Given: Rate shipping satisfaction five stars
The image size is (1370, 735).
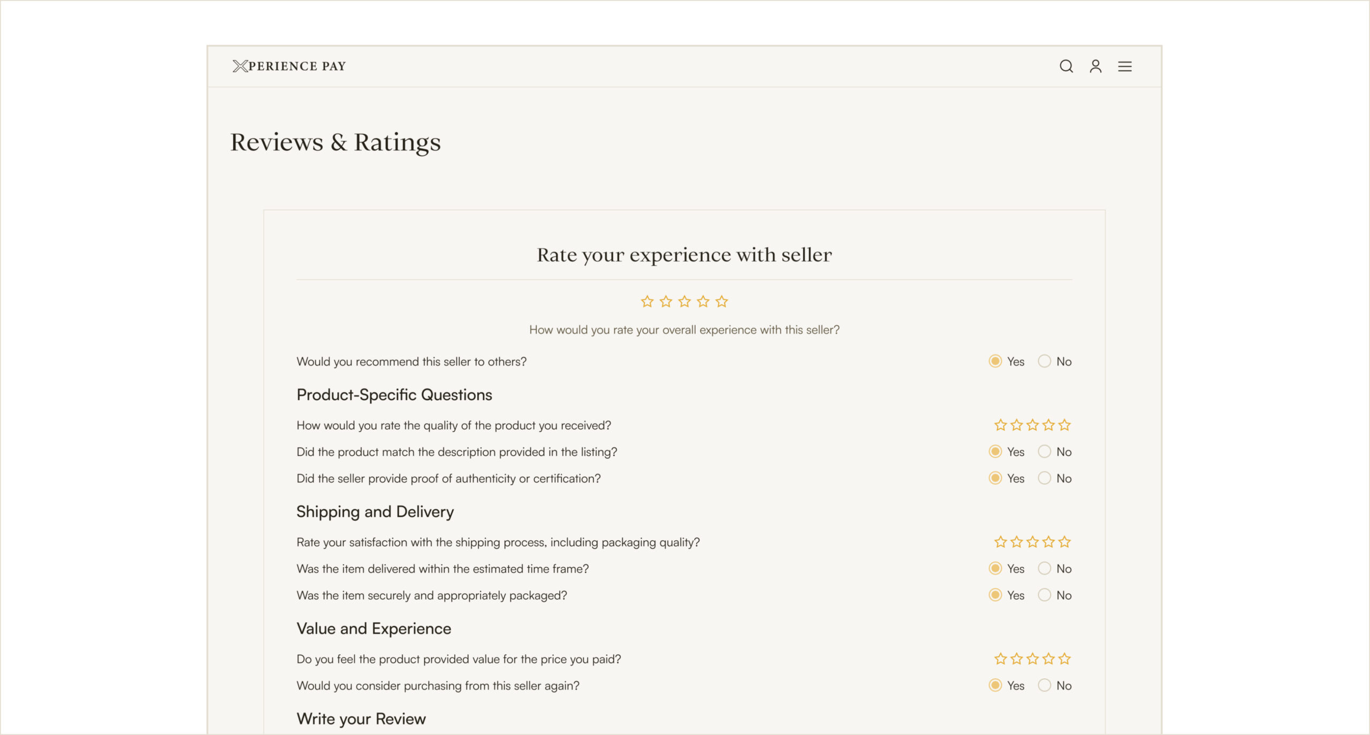Looking at the screenshot, I should click(x=1064, y=542).
